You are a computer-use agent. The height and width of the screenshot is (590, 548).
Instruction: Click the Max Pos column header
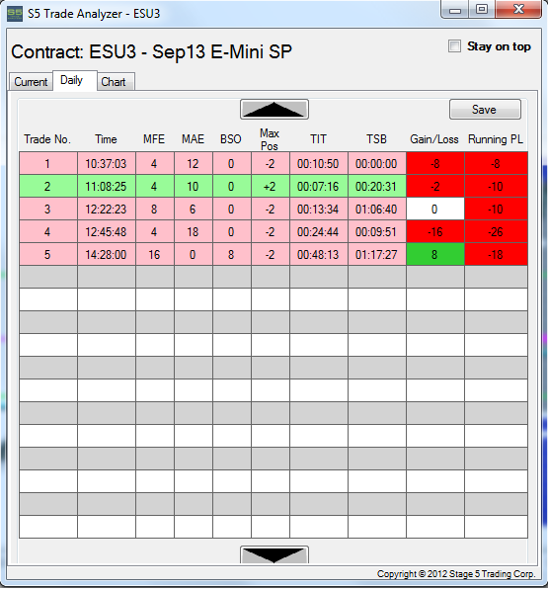point(270,139)
